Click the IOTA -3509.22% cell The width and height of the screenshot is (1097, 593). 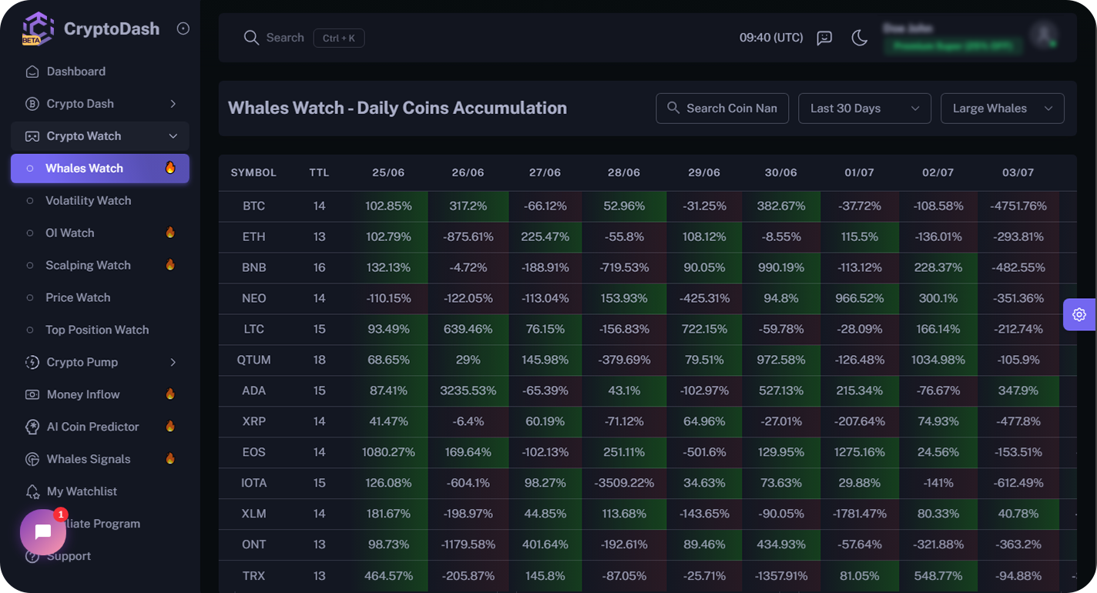[x=624, y=484]
